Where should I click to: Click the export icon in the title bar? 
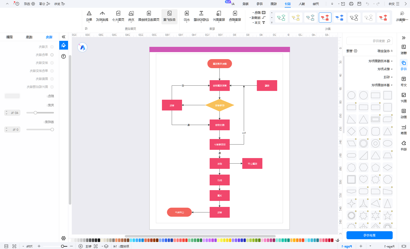point(343,4)
